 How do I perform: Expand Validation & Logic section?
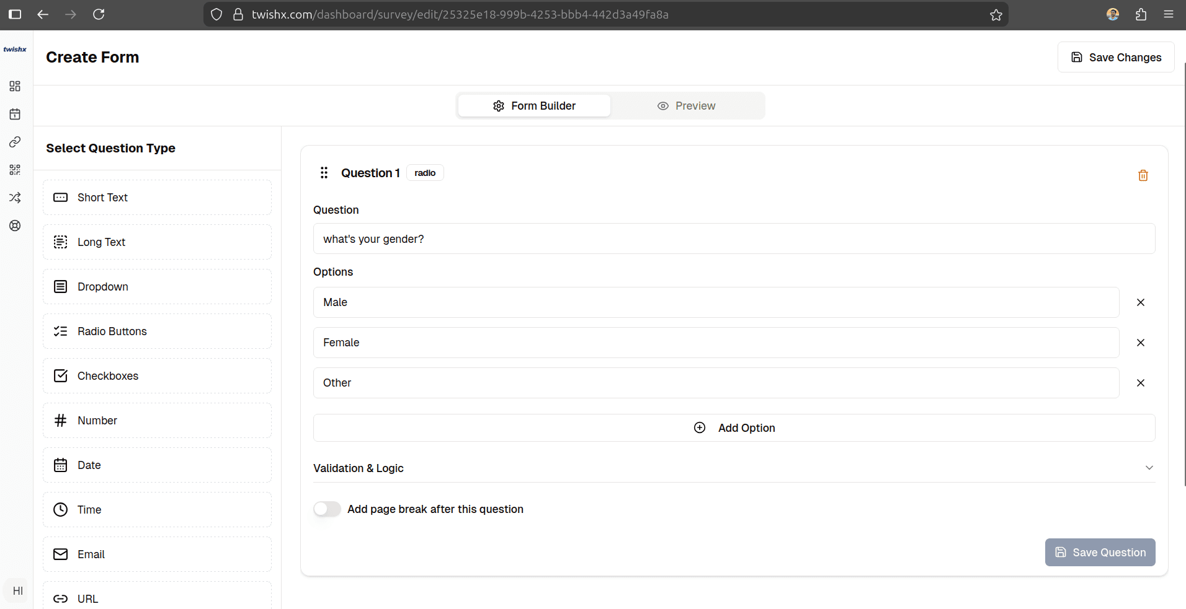point(734,468)
